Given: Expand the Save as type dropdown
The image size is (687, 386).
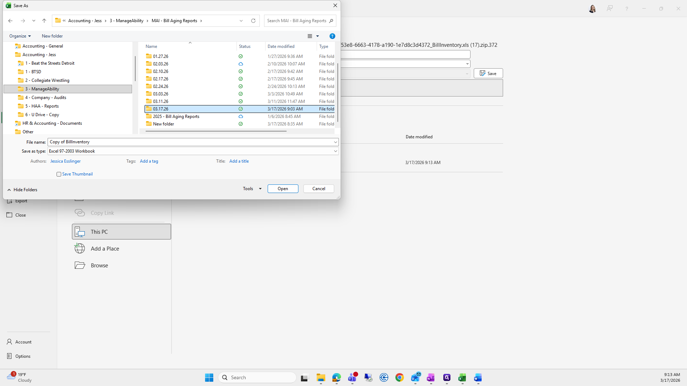Looking at the screenshot, I should tap(335, 151).
